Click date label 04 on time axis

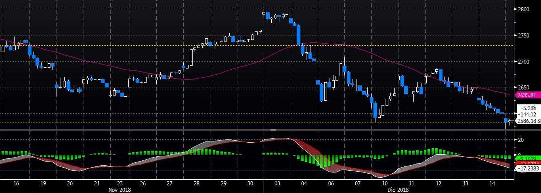(x=304, y=183)
